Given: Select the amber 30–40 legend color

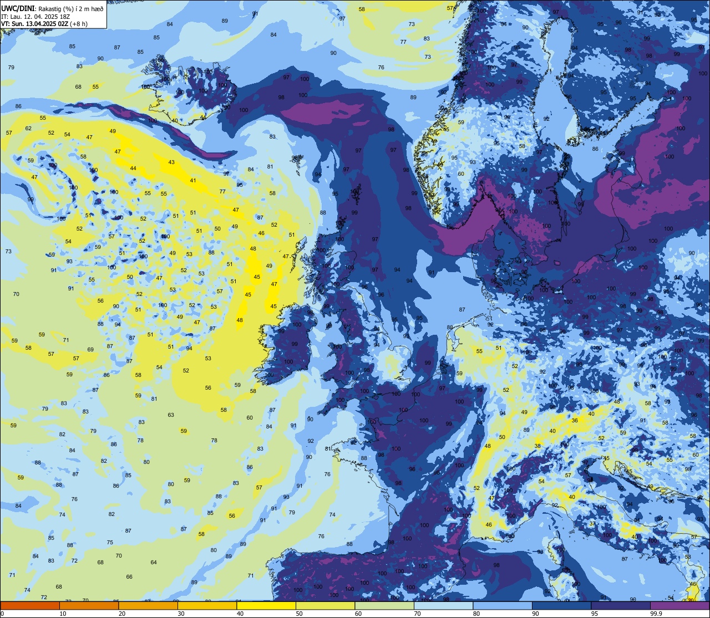Looking at the screenshot, I should click(207, 605).
